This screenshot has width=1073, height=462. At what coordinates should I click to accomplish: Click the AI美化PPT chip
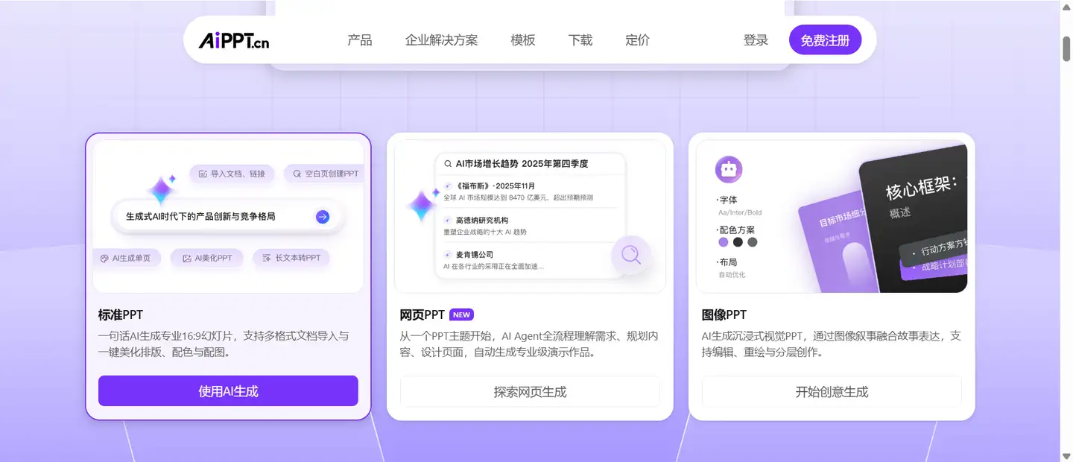click(x=206, y=258)
